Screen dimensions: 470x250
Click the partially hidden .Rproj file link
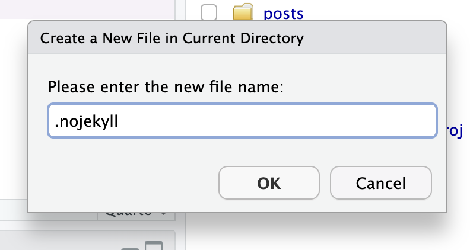[455, 131]
